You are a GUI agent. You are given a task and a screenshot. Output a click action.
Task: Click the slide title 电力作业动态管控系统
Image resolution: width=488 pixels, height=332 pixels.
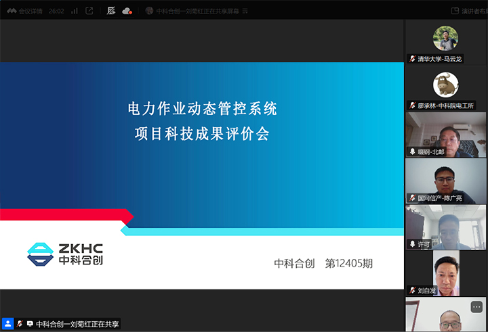[x=202, y=109]
